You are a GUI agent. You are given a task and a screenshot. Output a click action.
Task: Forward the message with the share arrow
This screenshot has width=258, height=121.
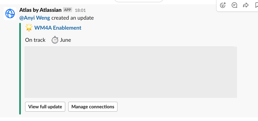coord(246,5)
